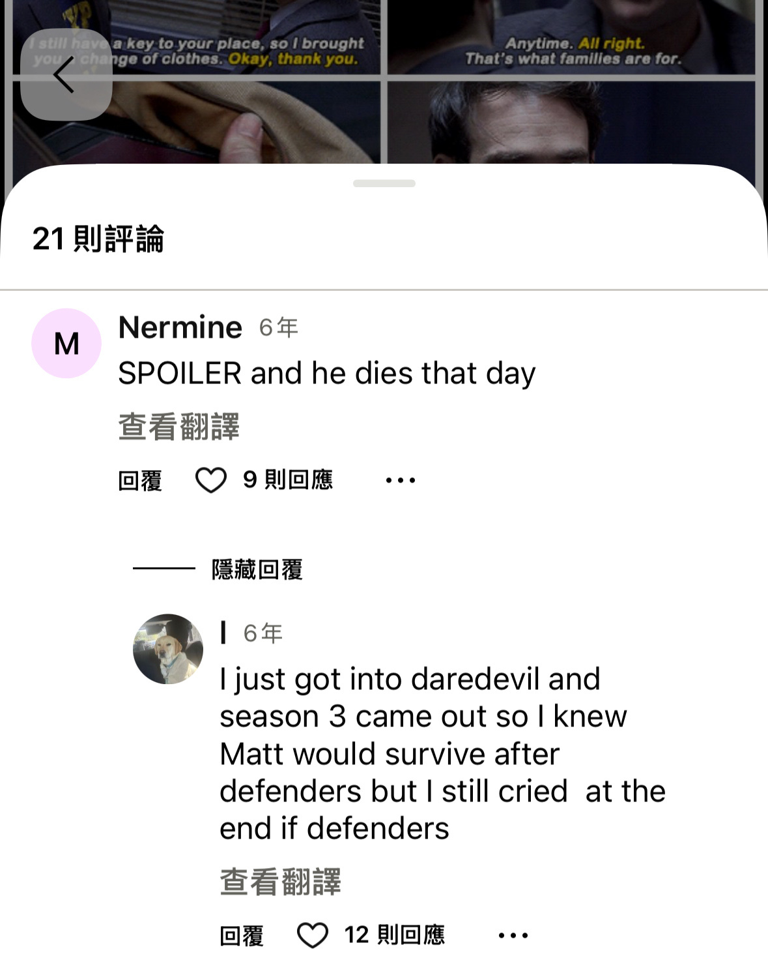Reply to Nermine's comment via 回覆
The height and width of the screenshot is (973, 768).
pos(140,481)
